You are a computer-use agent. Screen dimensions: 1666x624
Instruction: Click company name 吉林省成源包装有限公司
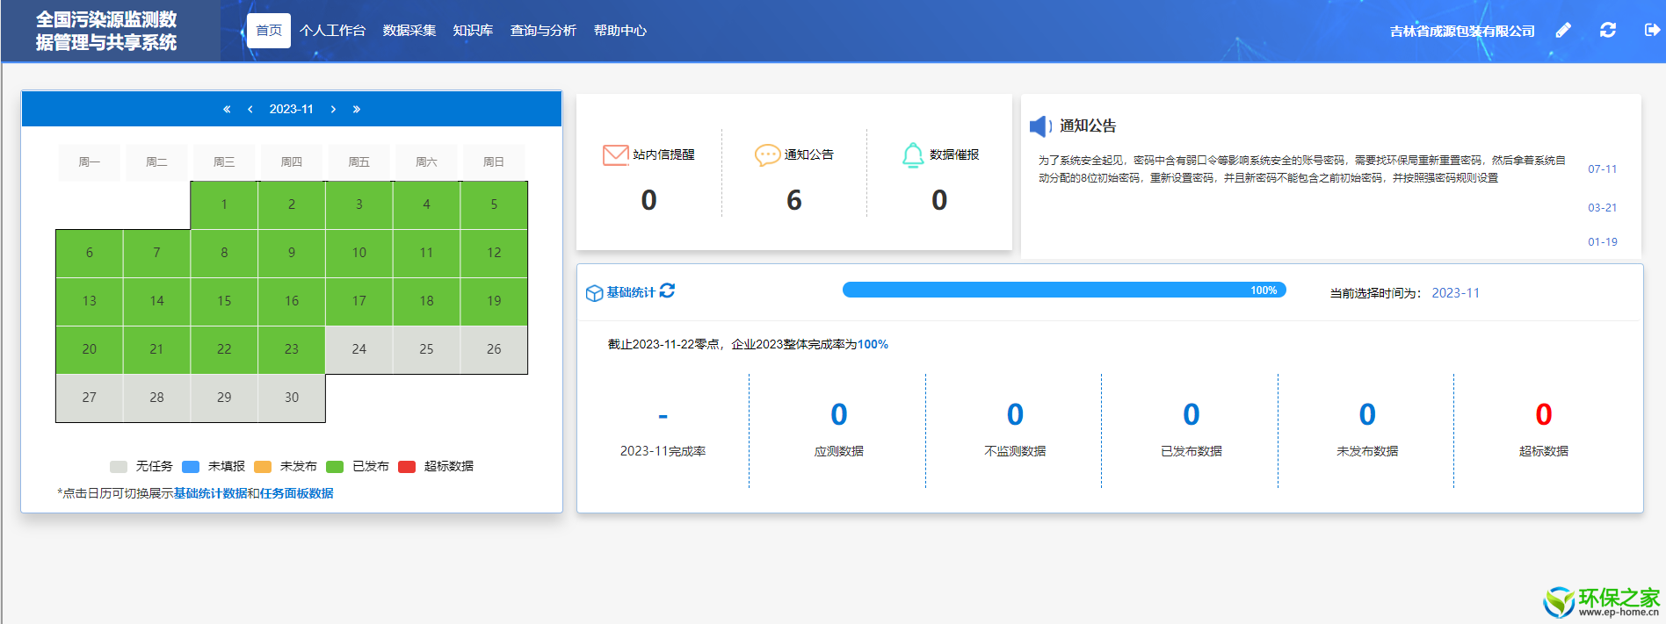tap(1462, 31)
